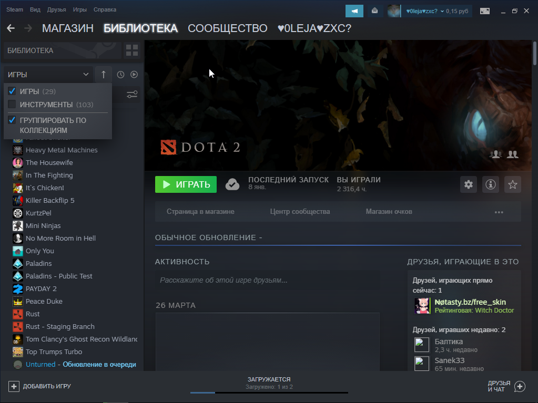
Task: Open Страница в магазине link
Action: pyautogui.click(x=200, y=212)
